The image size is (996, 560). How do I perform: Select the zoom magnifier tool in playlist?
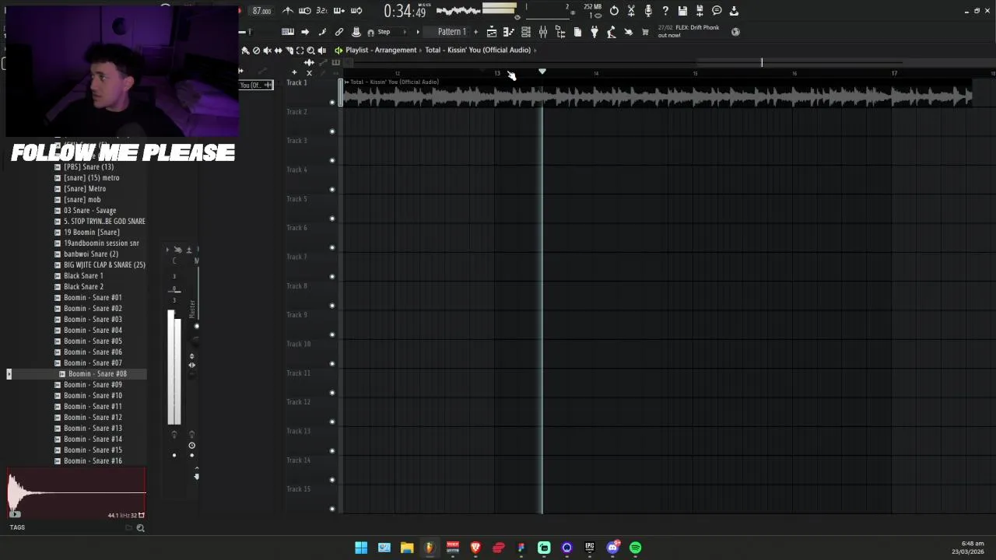310,50
